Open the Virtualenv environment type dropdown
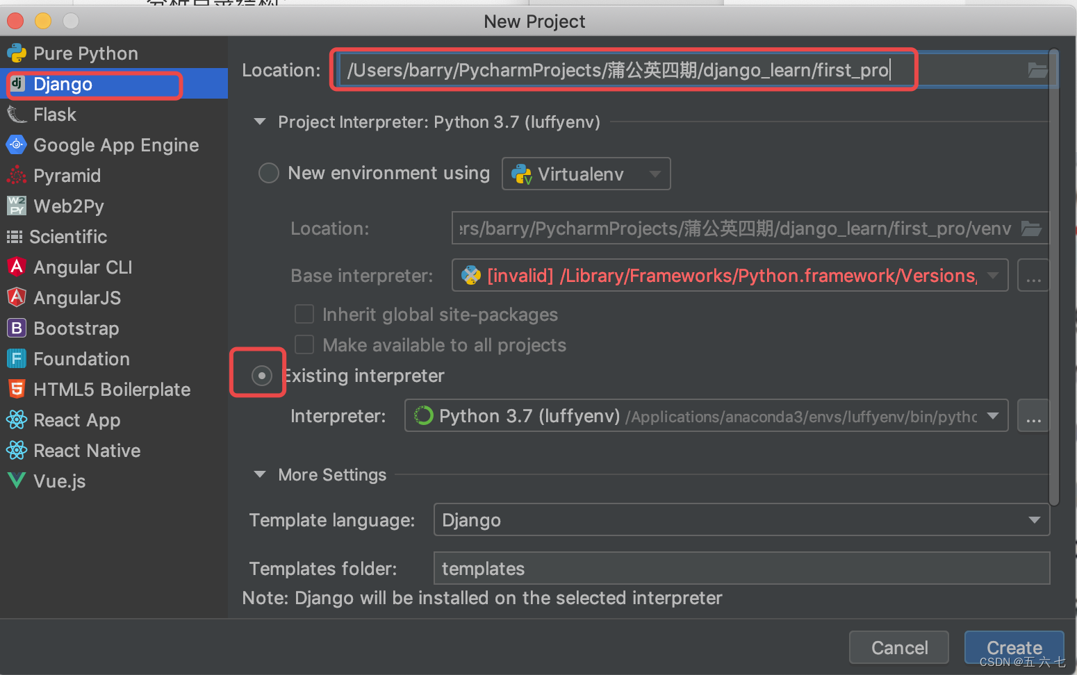 pos(586,174)
